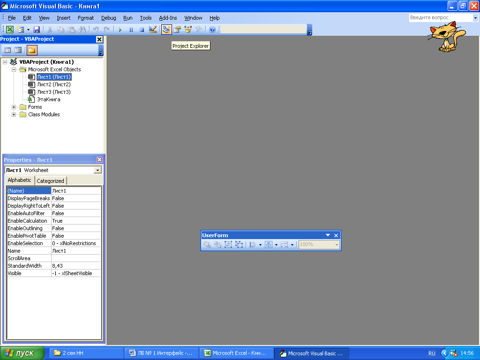Open the Лист1 Worksheet object dropdown
480x360 pixels.
[x=97, y=170]
